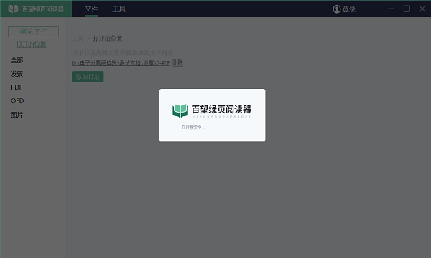
Task: Open the D:\ directory path link
Action: coord(121,63)
